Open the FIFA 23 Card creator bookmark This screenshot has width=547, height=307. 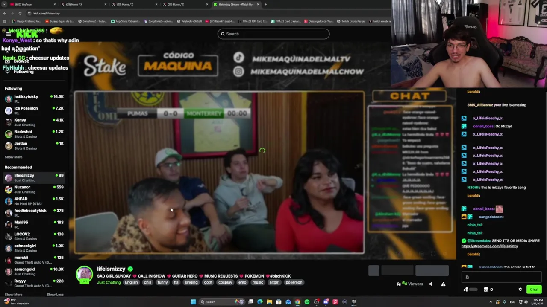[x=285, y=21]
